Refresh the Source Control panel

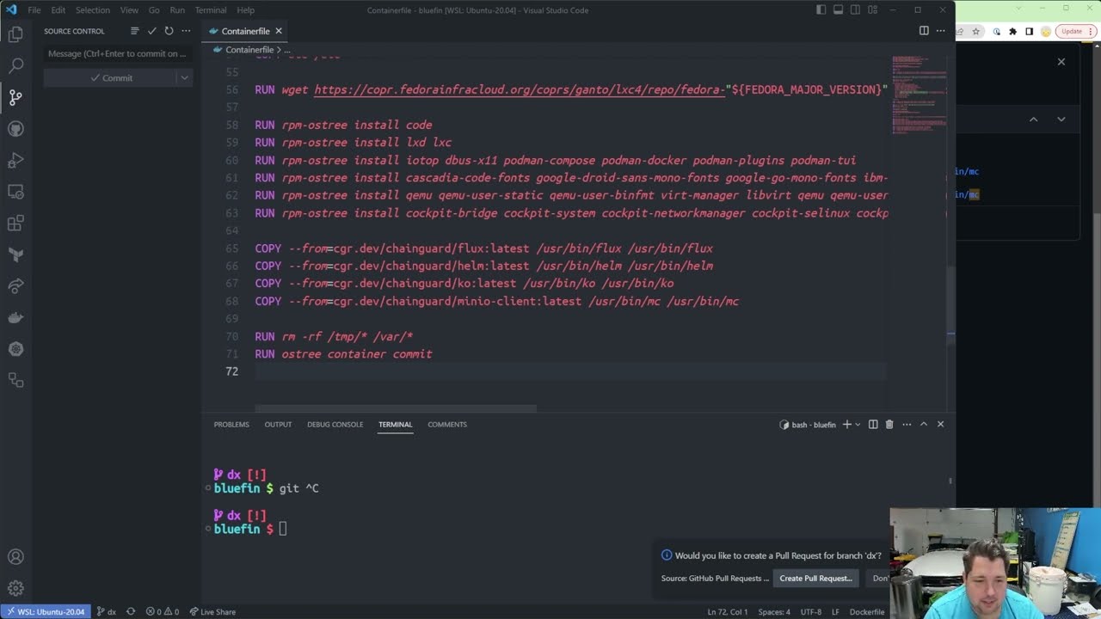(x=169, y=31)
